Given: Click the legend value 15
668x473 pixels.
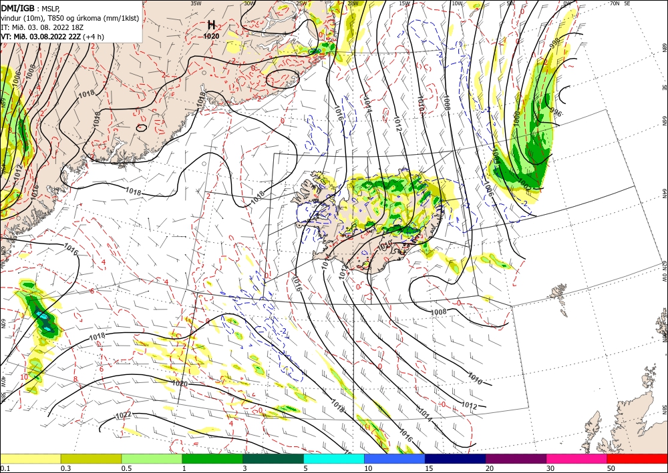Looking at the screenshot, I should [x=429, y=468].
